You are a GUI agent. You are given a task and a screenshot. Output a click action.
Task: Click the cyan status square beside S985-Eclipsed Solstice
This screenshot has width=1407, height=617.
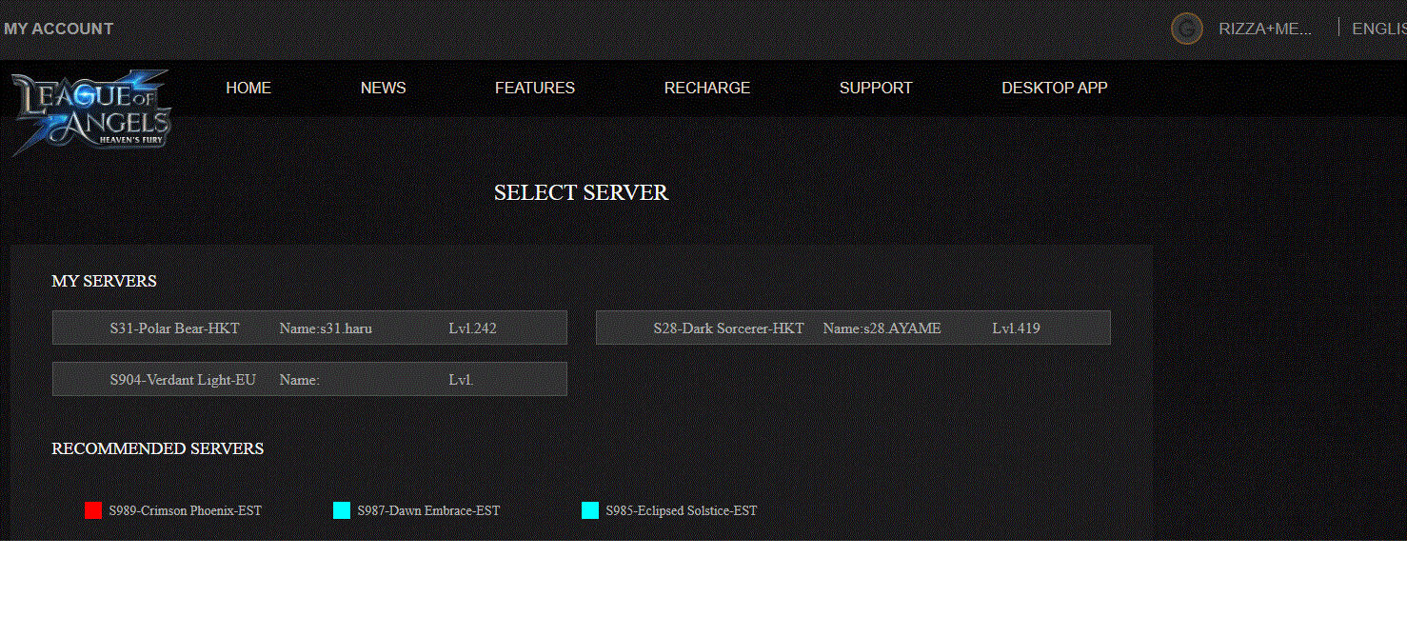[x=590, y=510]
